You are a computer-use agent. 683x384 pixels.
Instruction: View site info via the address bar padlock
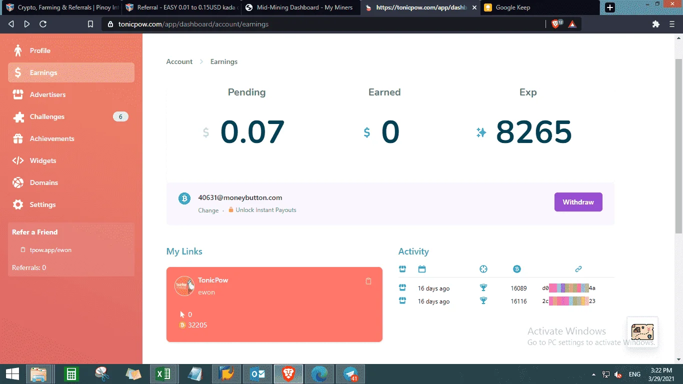(x=110, y=24)
